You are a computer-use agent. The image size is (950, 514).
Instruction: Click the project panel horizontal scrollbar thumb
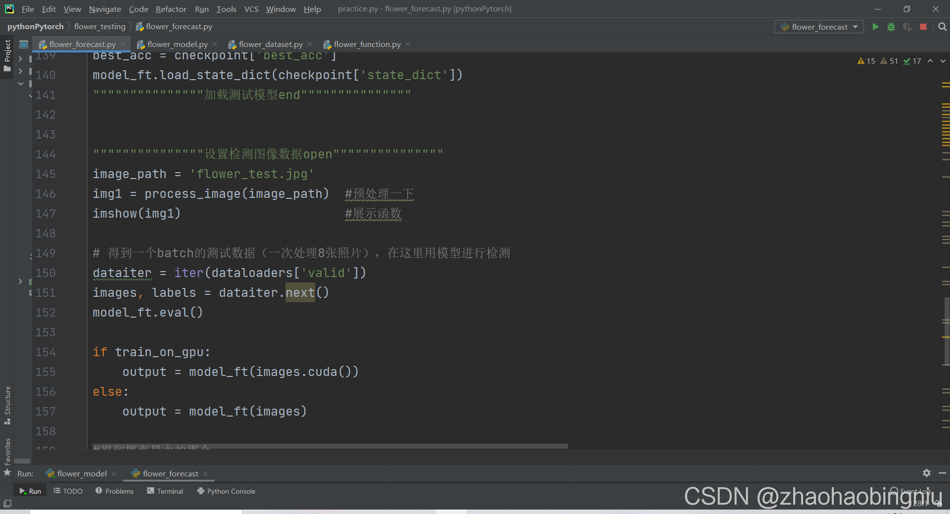pyautogui.click(x=22, y=461)
